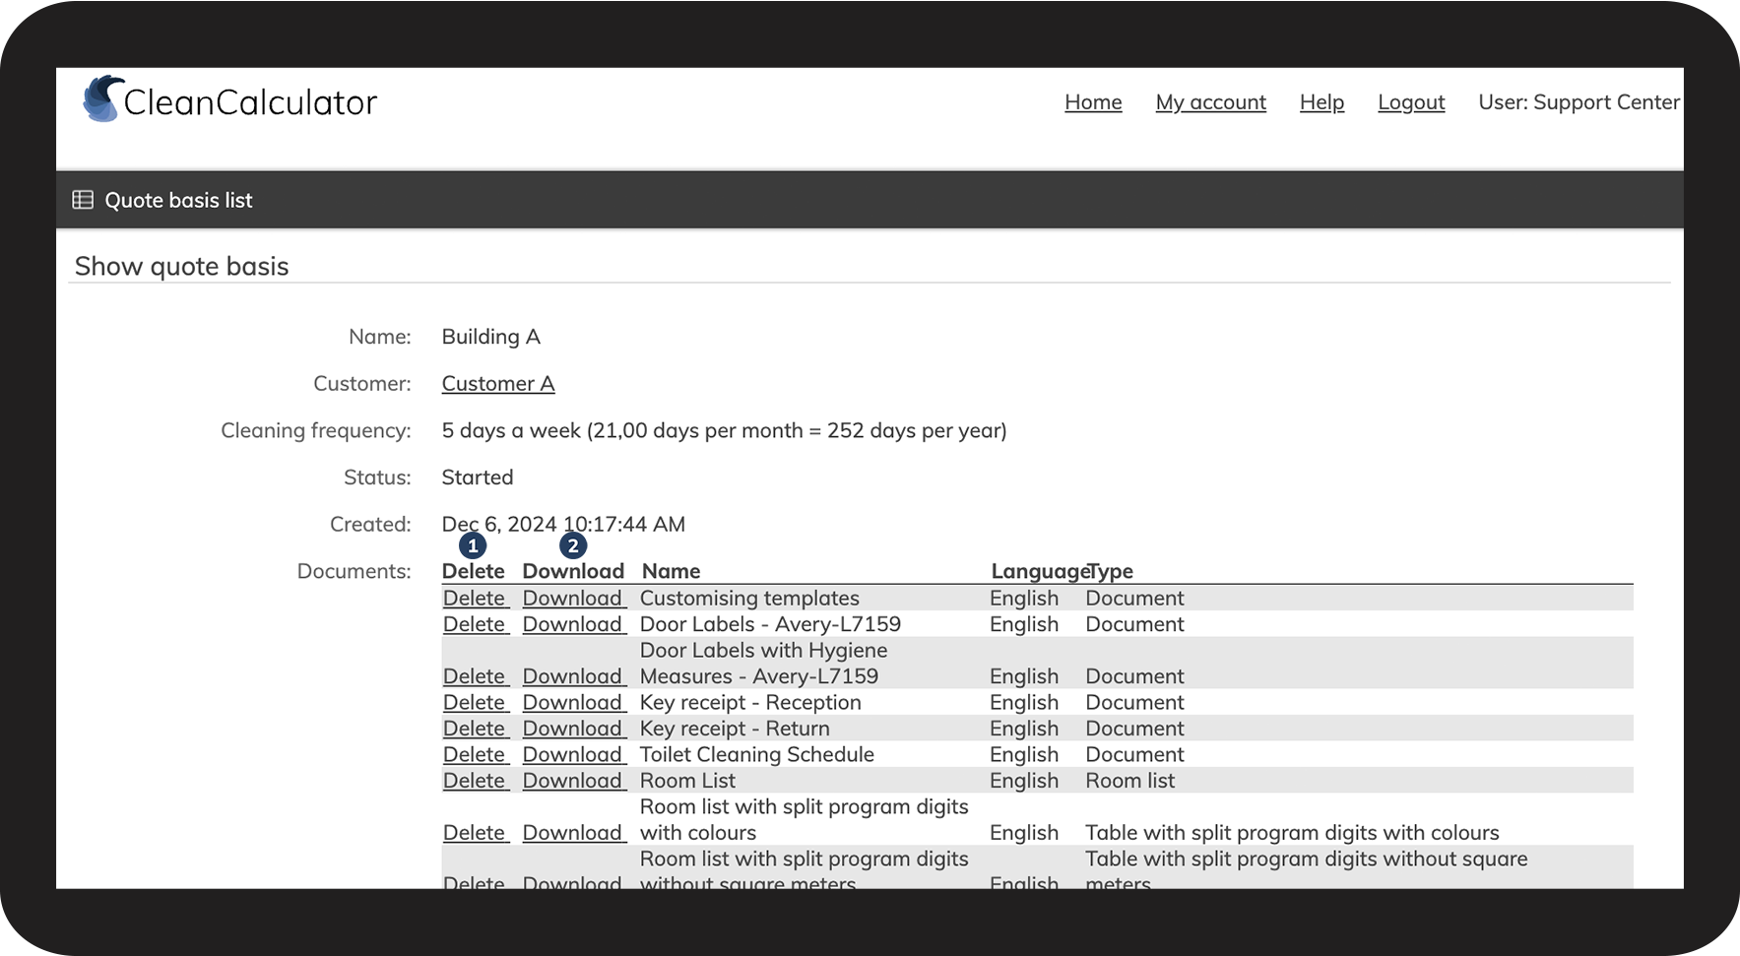The image size is (1740, 956).
Task: Open the Customer A link
Action: coord(498,384)
